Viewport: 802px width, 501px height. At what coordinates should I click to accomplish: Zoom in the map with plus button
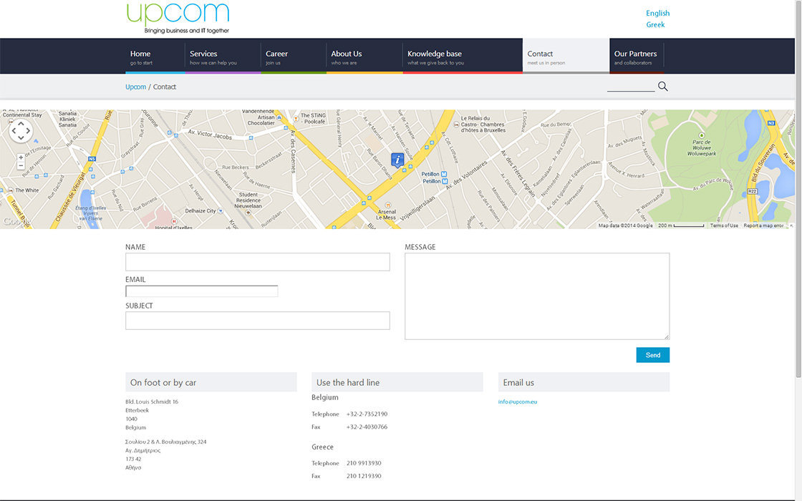pyautogui.click(x=21, y=157)
